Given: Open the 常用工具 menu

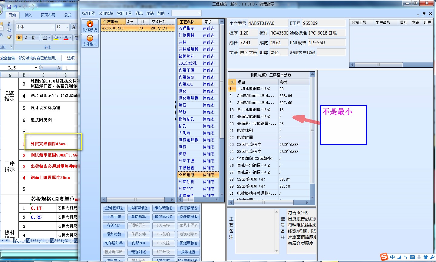Looking at the screenshot, I should pyautogui.click(x=124, y=13).
